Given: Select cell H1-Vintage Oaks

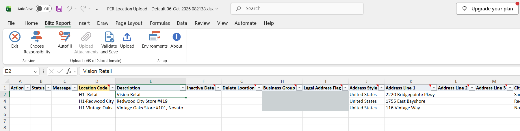Looking at the screenshot, I should (96, 108).
